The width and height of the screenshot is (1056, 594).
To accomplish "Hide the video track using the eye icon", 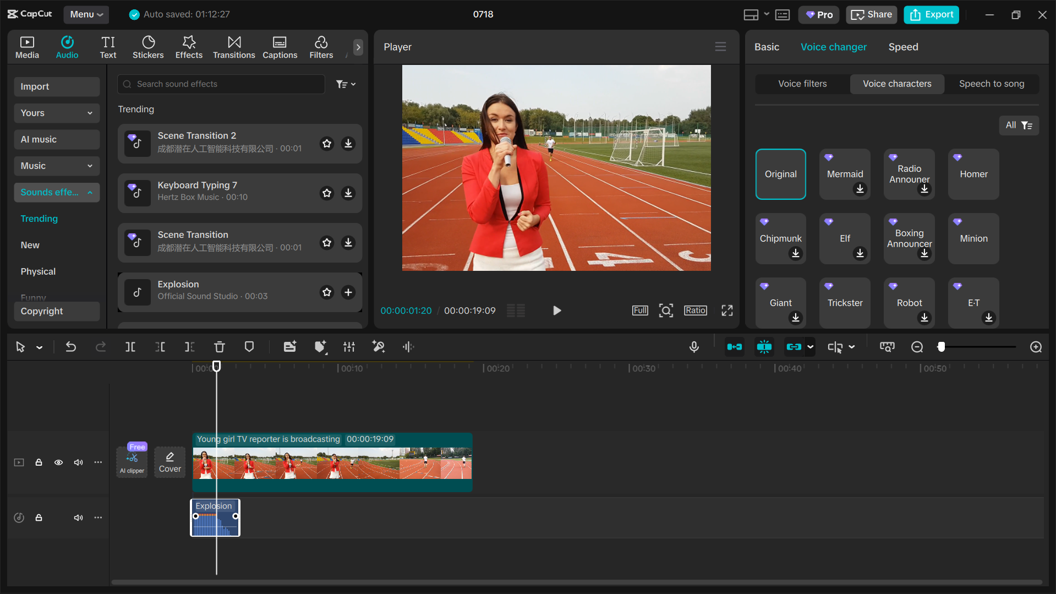I will [x=58, y=462].
